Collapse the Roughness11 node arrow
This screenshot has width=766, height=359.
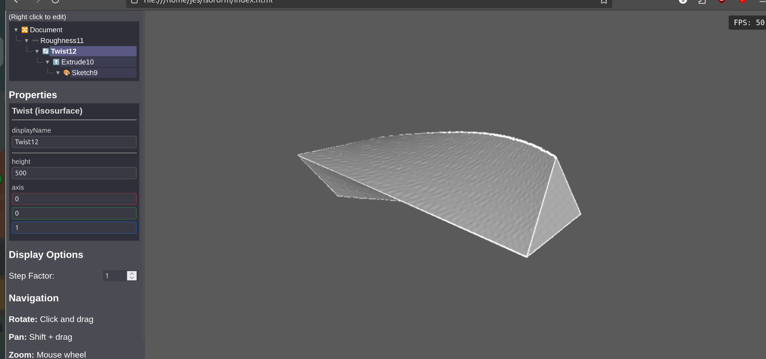coord(26,41)
